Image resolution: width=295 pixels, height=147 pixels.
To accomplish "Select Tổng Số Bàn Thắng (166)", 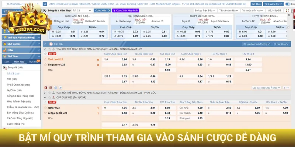I will [x=20, y=96].
